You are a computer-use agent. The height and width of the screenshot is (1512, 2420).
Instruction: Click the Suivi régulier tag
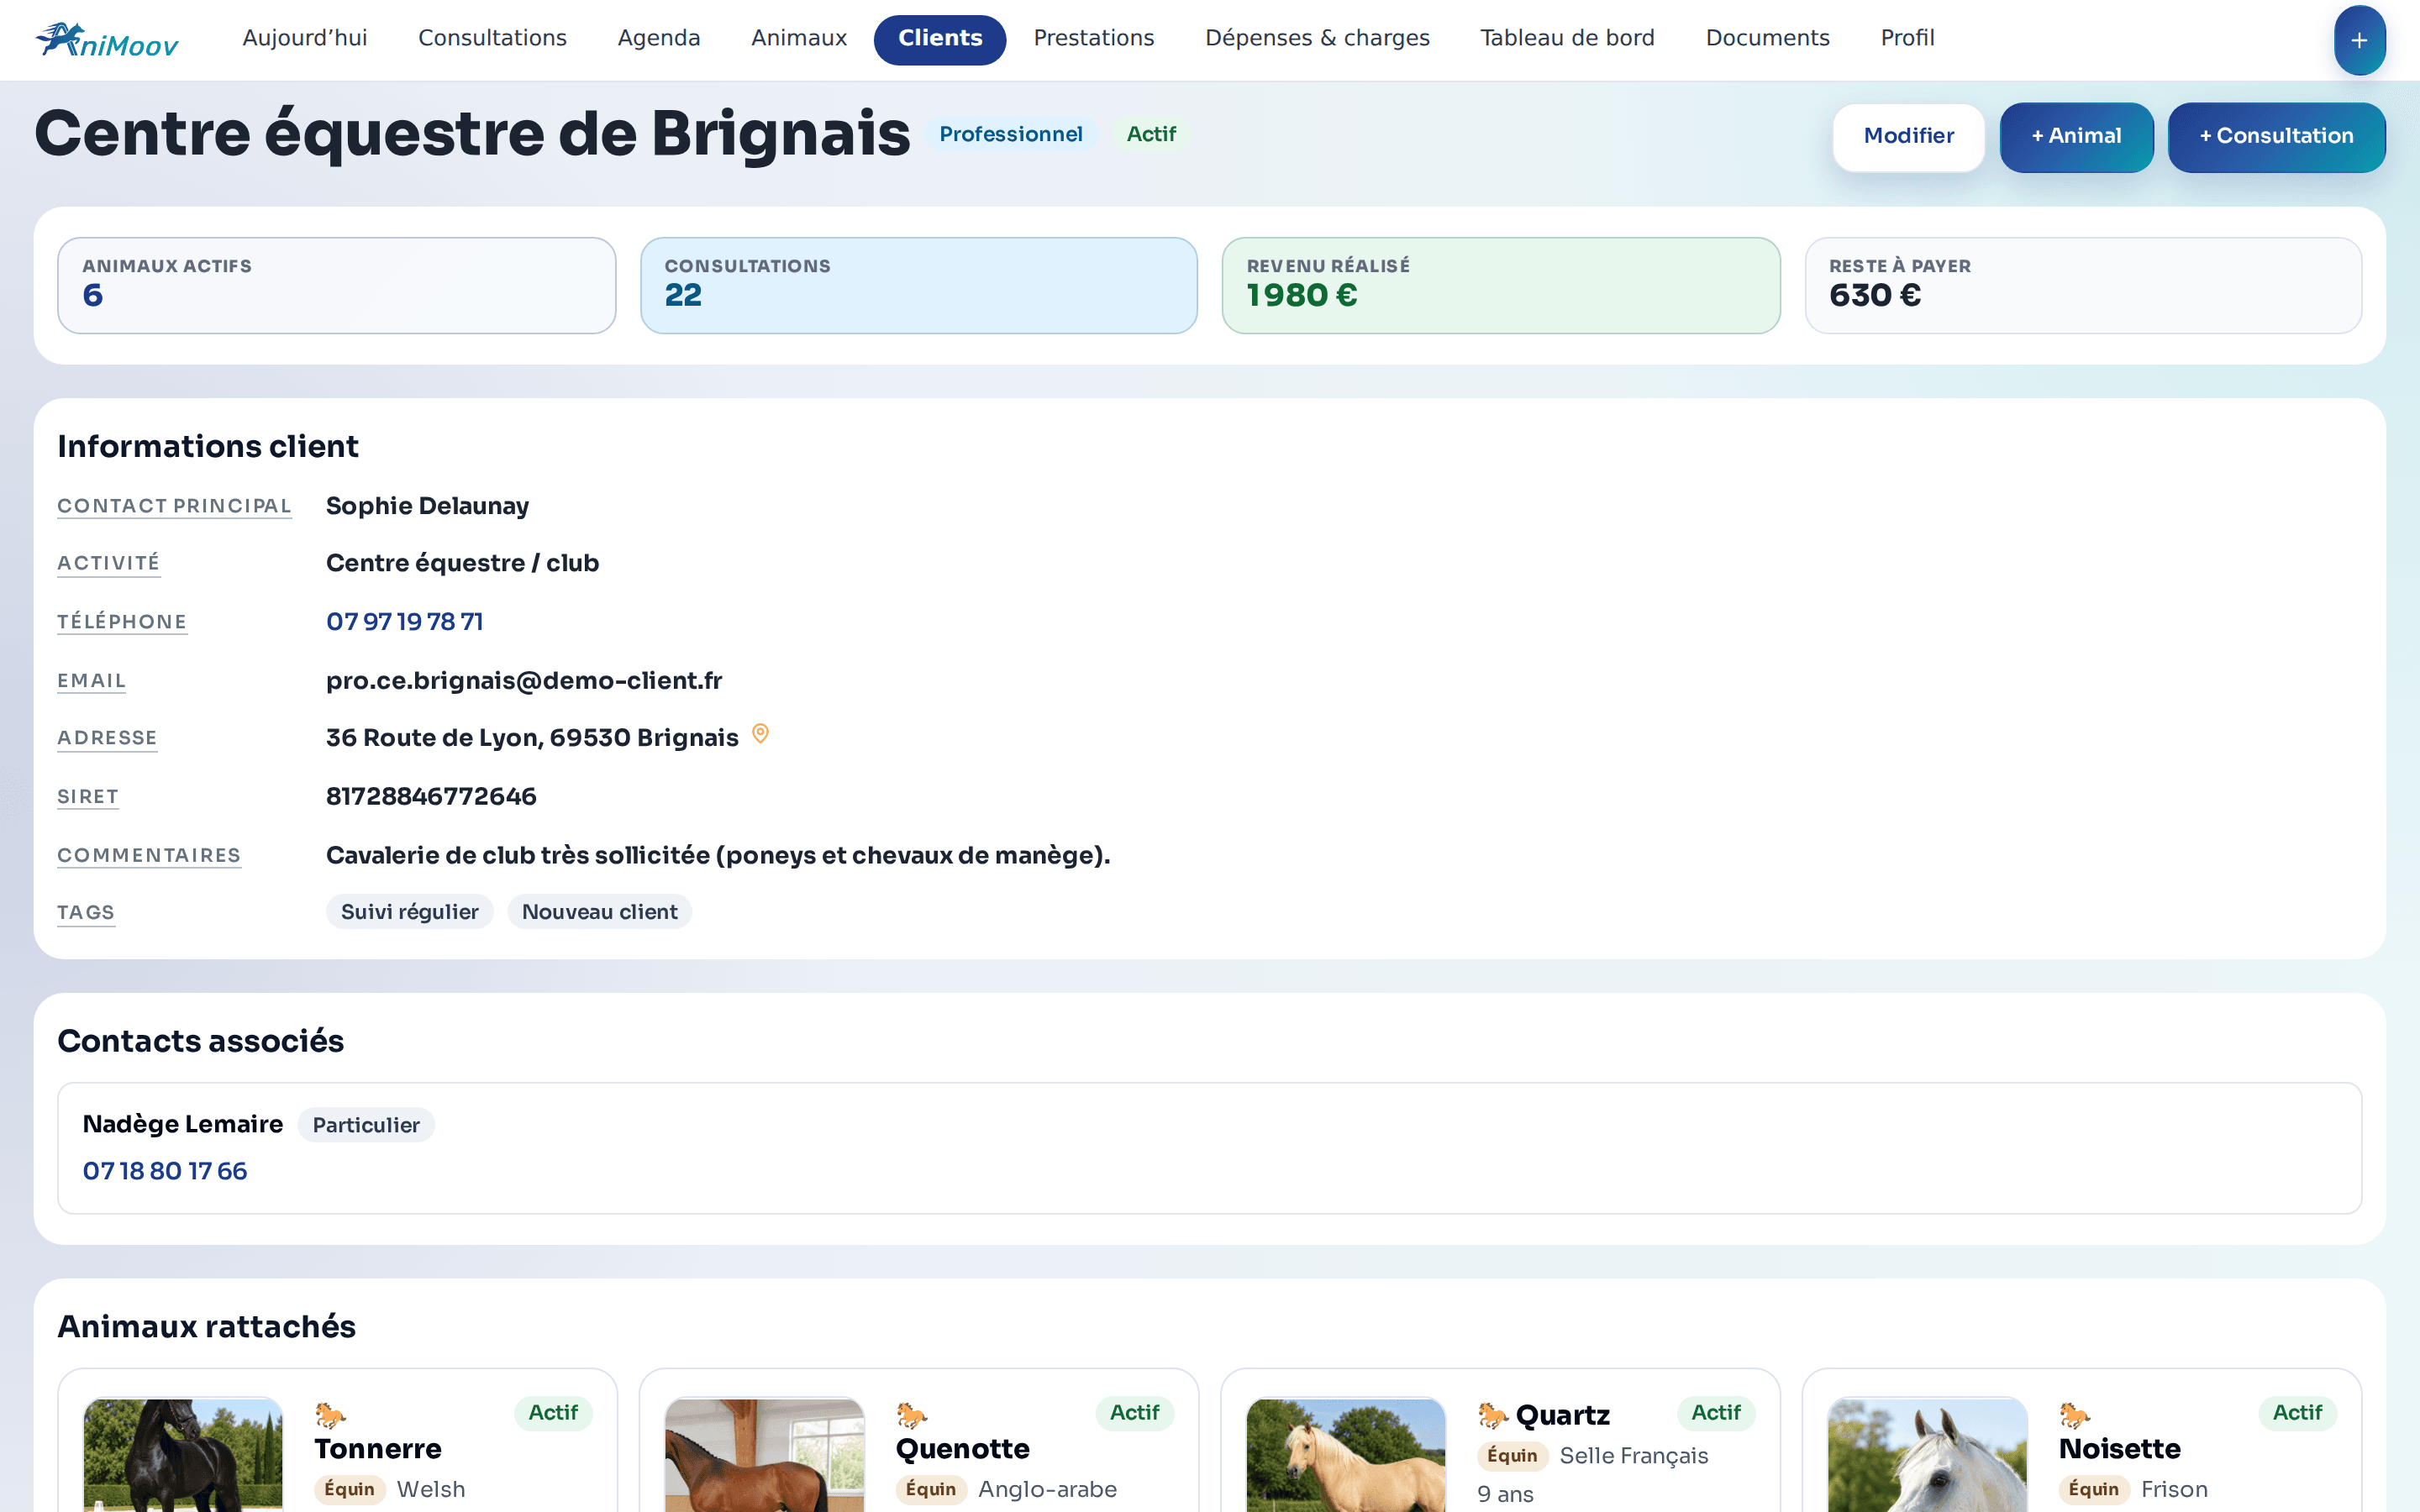tap(410, 912)
